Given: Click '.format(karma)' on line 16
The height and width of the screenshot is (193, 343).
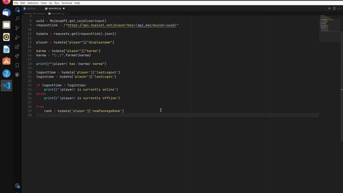Looking at the screenshot, I should 77,55.
